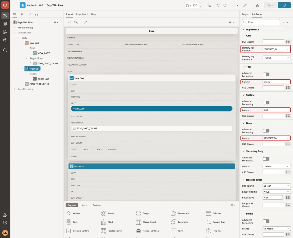The width and height of the screenshot is (293, 238).
Task: Click the sidebar search magnifier icon
Action: click(5, 50)
